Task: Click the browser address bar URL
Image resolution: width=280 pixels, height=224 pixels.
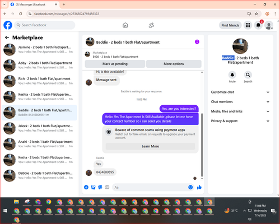Action: [x=67, y=14]
